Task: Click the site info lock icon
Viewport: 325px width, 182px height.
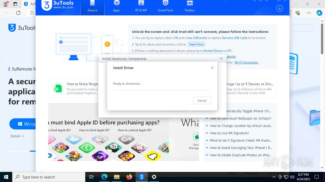Action: coord(32,13)
